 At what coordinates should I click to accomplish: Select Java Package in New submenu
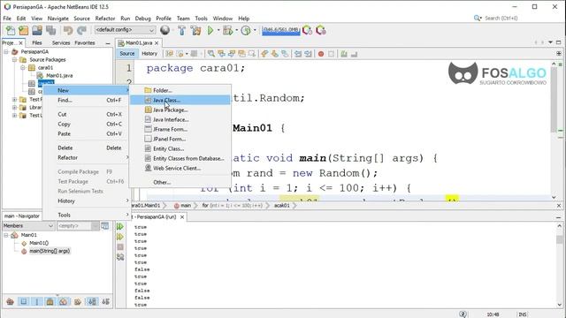[x=180, y=110]
